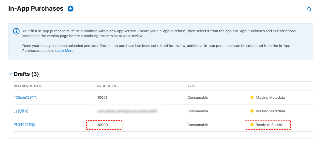Select product ID 10001
The width and height of the screenshot is (313, 141).
pyautogui.click(x=102, y=97)
